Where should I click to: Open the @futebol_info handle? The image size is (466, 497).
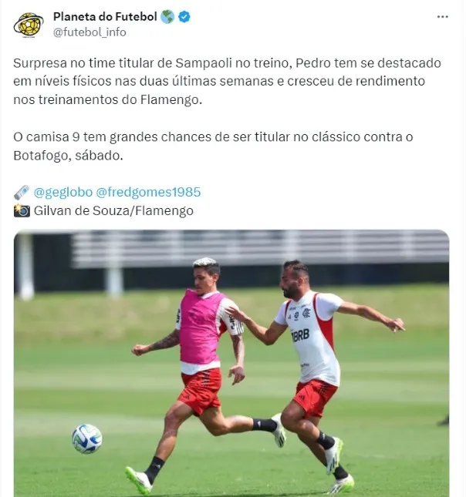[x=89, y=32]
